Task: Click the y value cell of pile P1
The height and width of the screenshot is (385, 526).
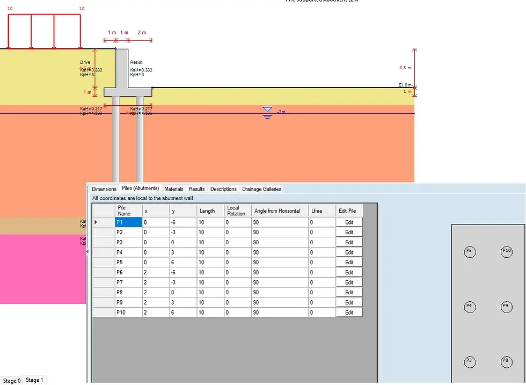Action: [183, 222]
